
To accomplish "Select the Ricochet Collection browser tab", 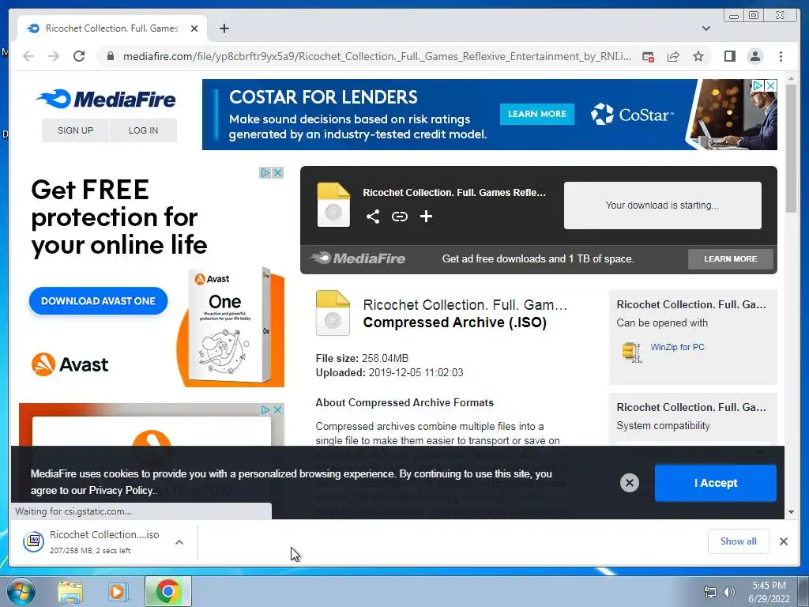I will (x=111, y=28).
